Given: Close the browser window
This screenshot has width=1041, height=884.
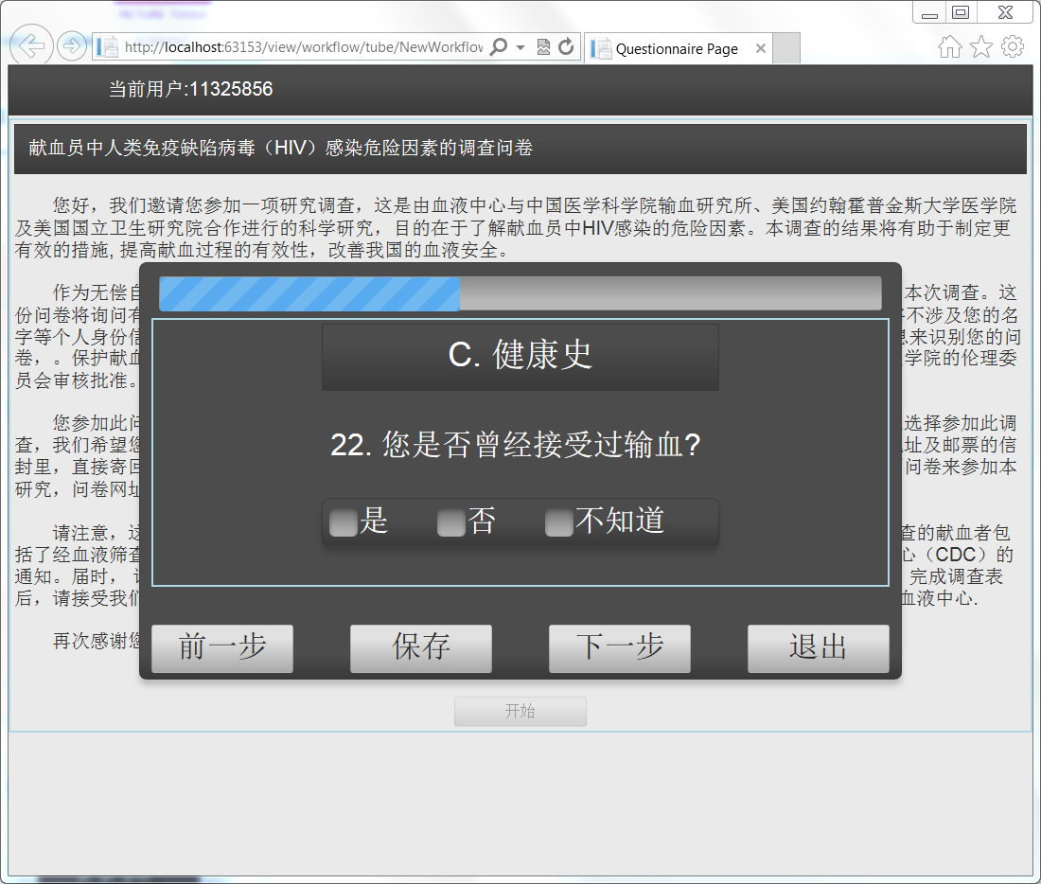Looking at the screenshot, I should [x=1005, y=12].
